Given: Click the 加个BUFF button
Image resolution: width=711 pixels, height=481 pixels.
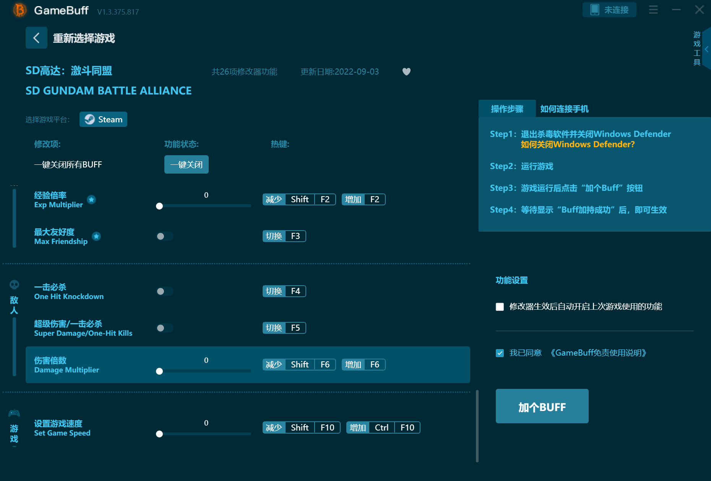Looking at the screenshot, I should tap(542, 406).
